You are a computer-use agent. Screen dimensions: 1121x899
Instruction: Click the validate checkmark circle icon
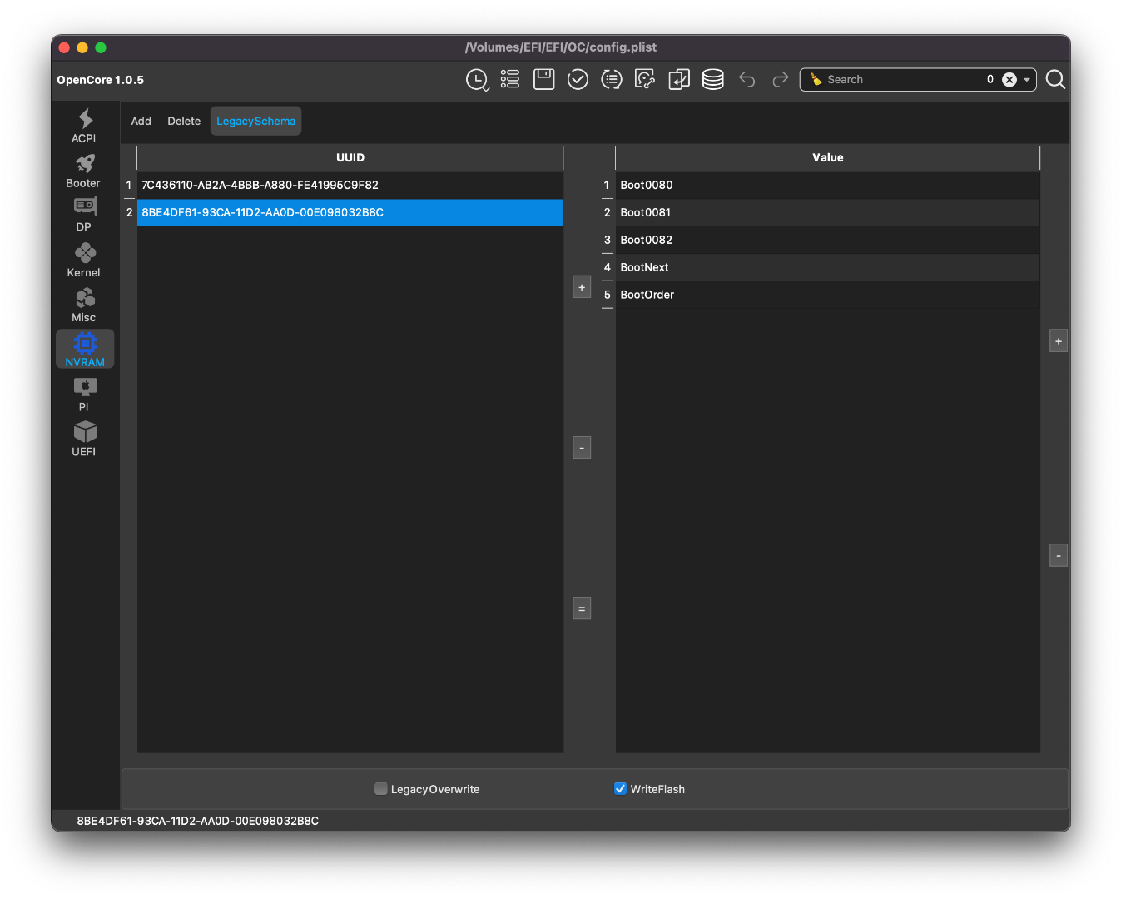(578, 79)
